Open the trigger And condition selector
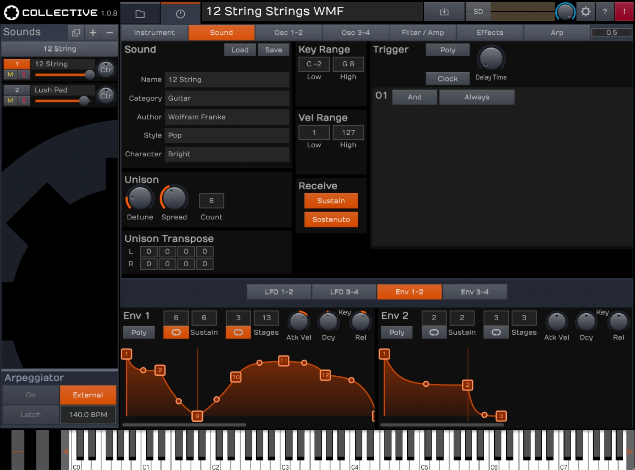The image size is (635, 470). point(414,97)
